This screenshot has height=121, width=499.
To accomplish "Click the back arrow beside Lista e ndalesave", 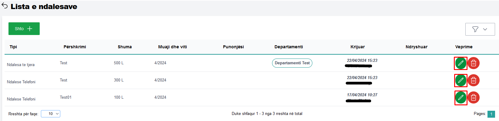I will [x=5, y=6].
